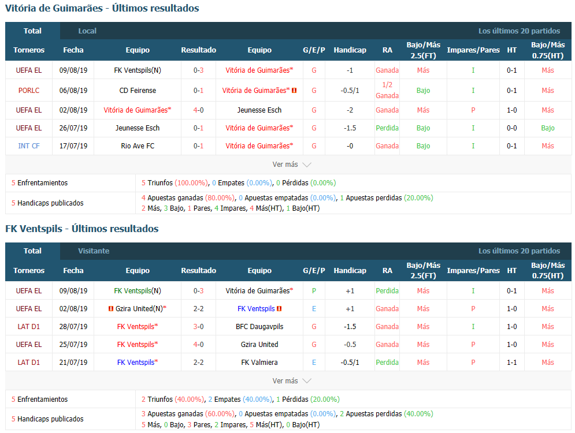
Task: Click '4 Apuestas ganadas (80.00%)' text
Action: point(188,198)
